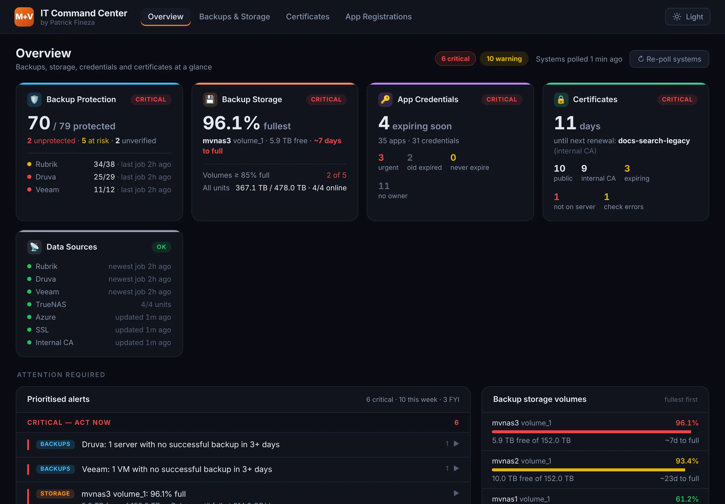Click the BACKUPS tag on the Druva alert
The height and width of the screenshot is (504, 725).
coord(55,444)
